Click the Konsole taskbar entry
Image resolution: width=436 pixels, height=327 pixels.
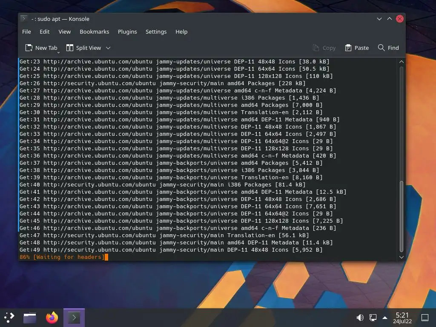(74, 318)
